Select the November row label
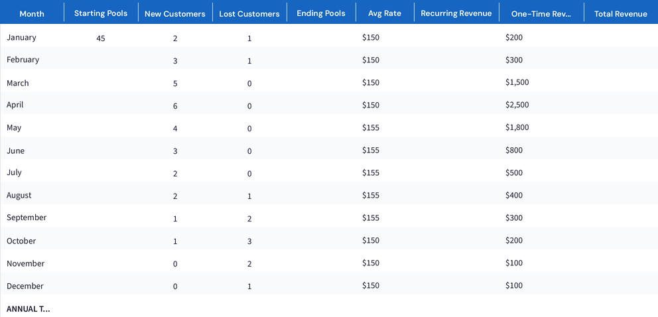The image size is (658, 317). click(26, 264)
